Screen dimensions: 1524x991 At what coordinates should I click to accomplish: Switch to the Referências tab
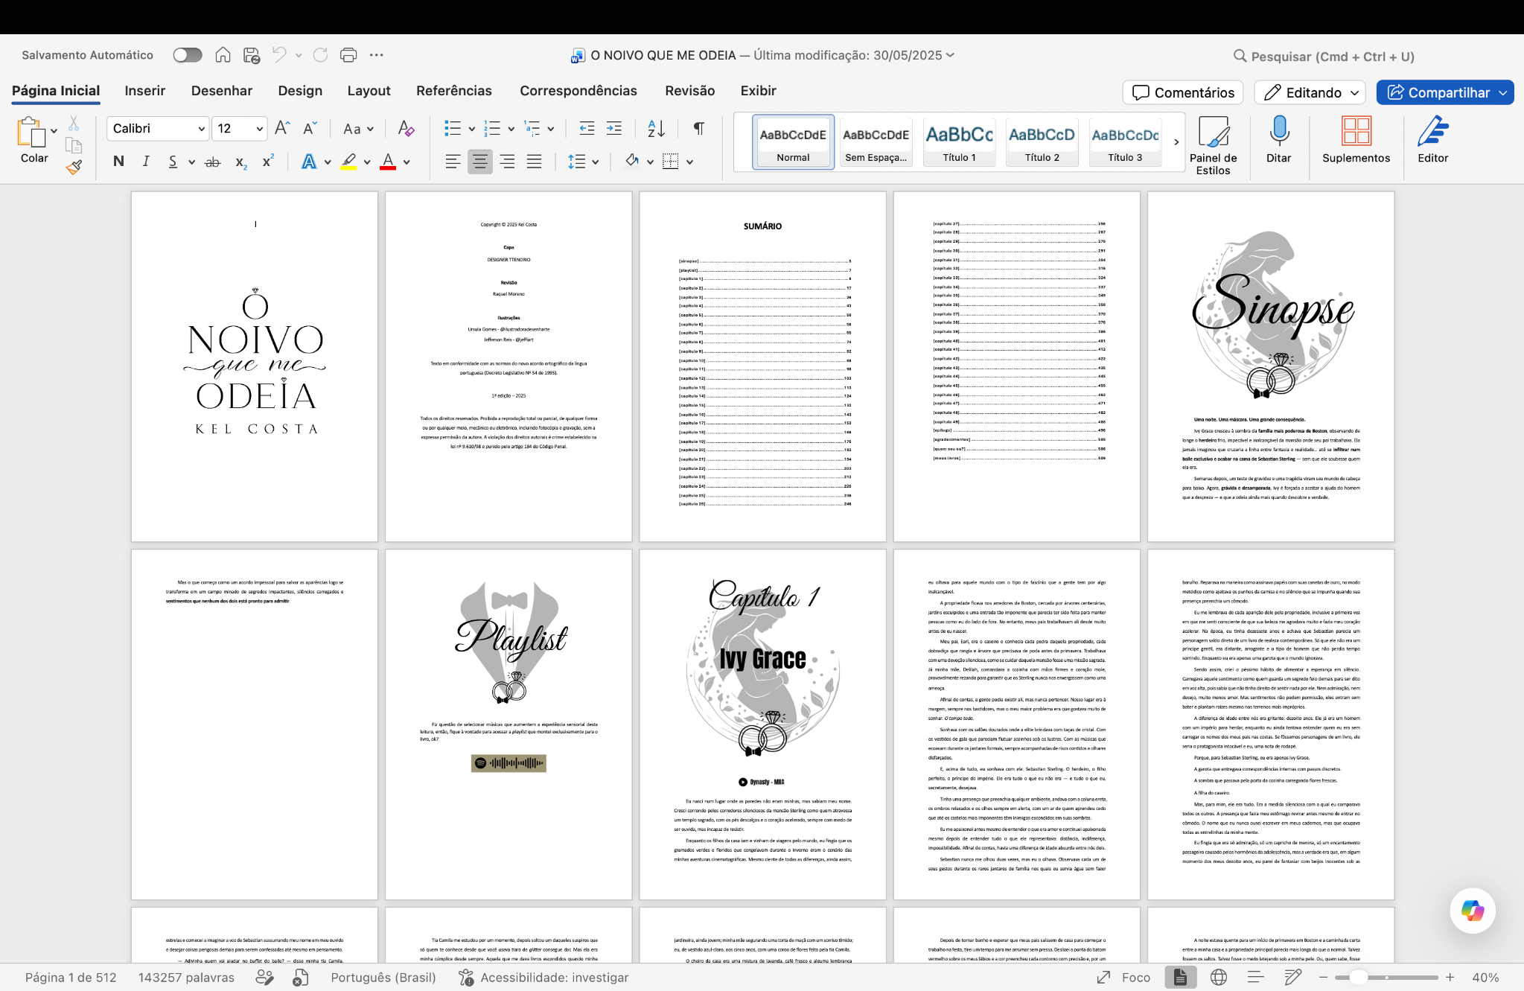pyautogui.click(x=454, y=91)
